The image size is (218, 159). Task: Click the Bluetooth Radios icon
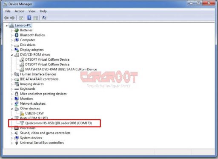pyautogui.click(x=17, y=35)
